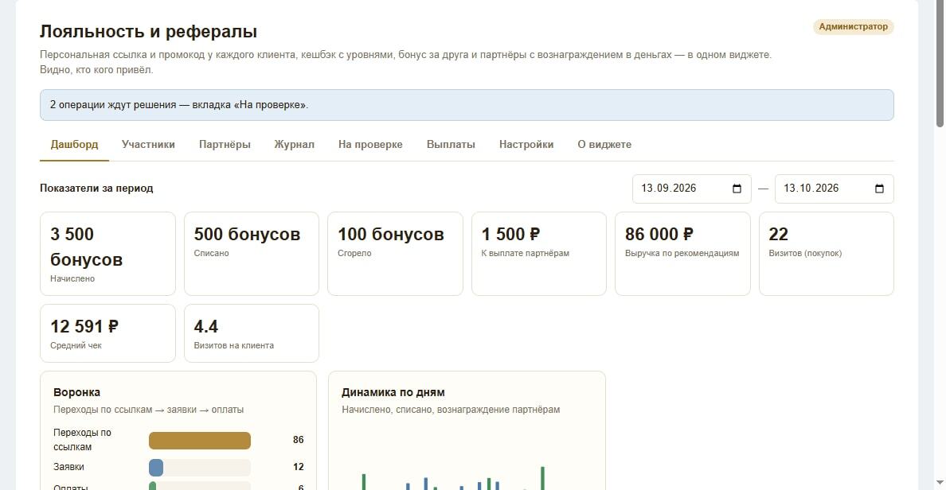The width and height of the screenshot is (946, 490).
Task: Select the 500 бонусов Списано card
Action: point(251,254)
